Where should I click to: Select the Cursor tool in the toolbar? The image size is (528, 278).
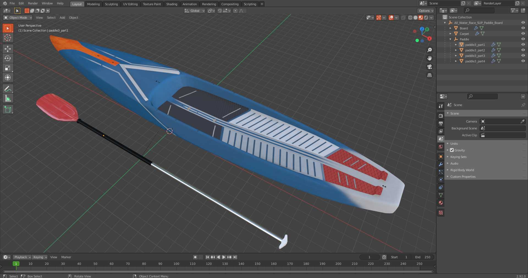[x=8, y=38]
